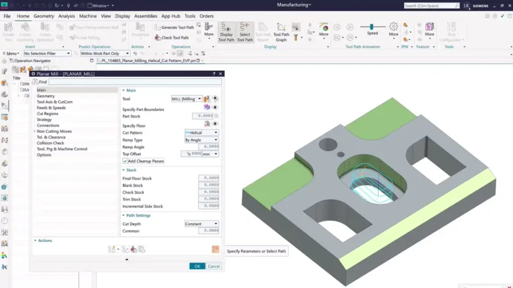Click Verify icon in Actions section
513x288 pixels.
(x=134, y=249)
